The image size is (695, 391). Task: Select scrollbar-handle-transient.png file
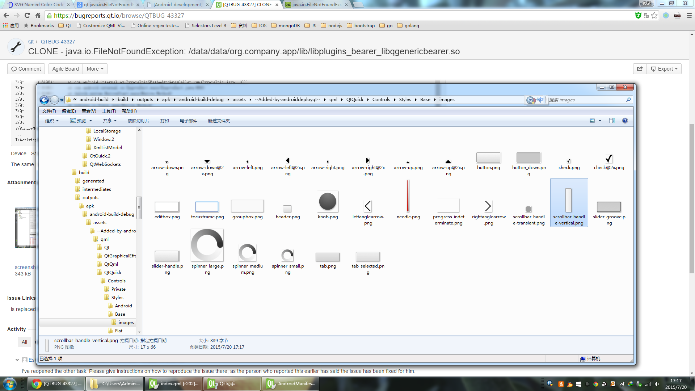[528, 215]
